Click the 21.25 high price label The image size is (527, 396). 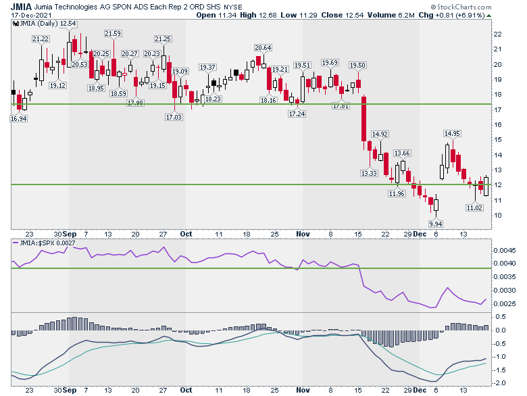(x=163, y=39)
